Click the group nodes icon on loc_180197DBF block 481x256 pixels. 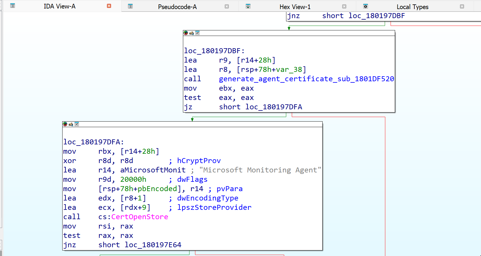(197, 33)
